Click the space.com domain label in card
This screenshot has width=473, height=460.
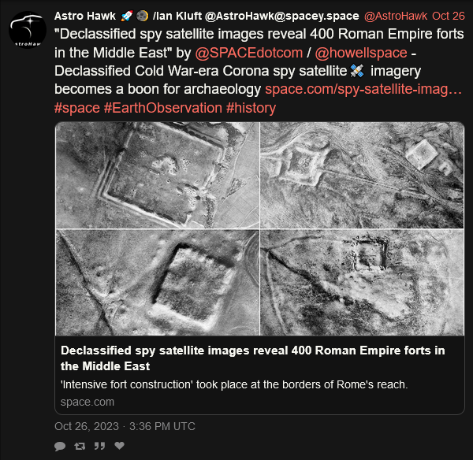[x=88, y=402]
